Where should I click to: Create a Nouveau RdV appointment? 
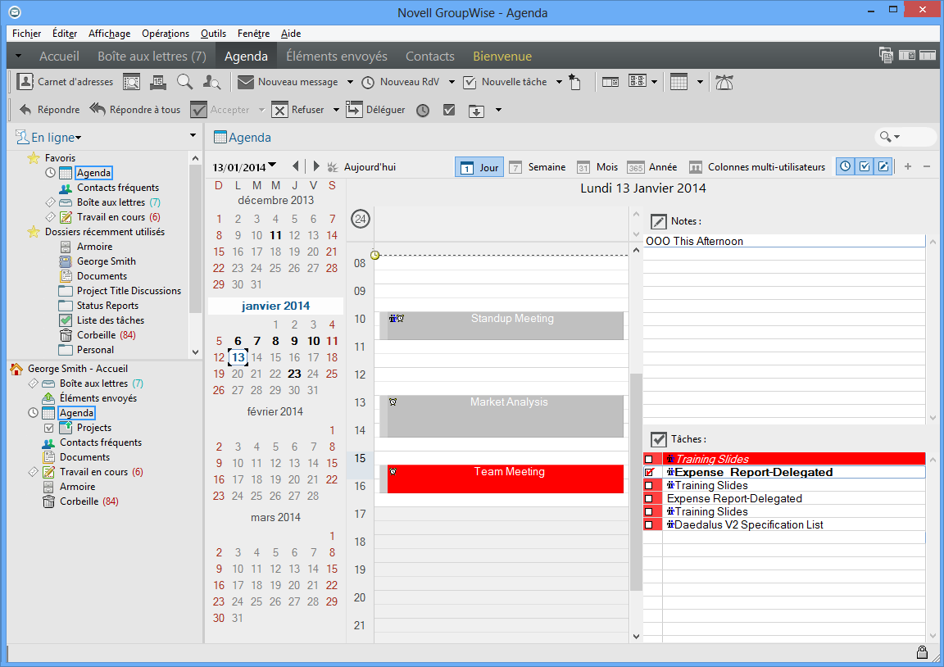click(401, 82)
